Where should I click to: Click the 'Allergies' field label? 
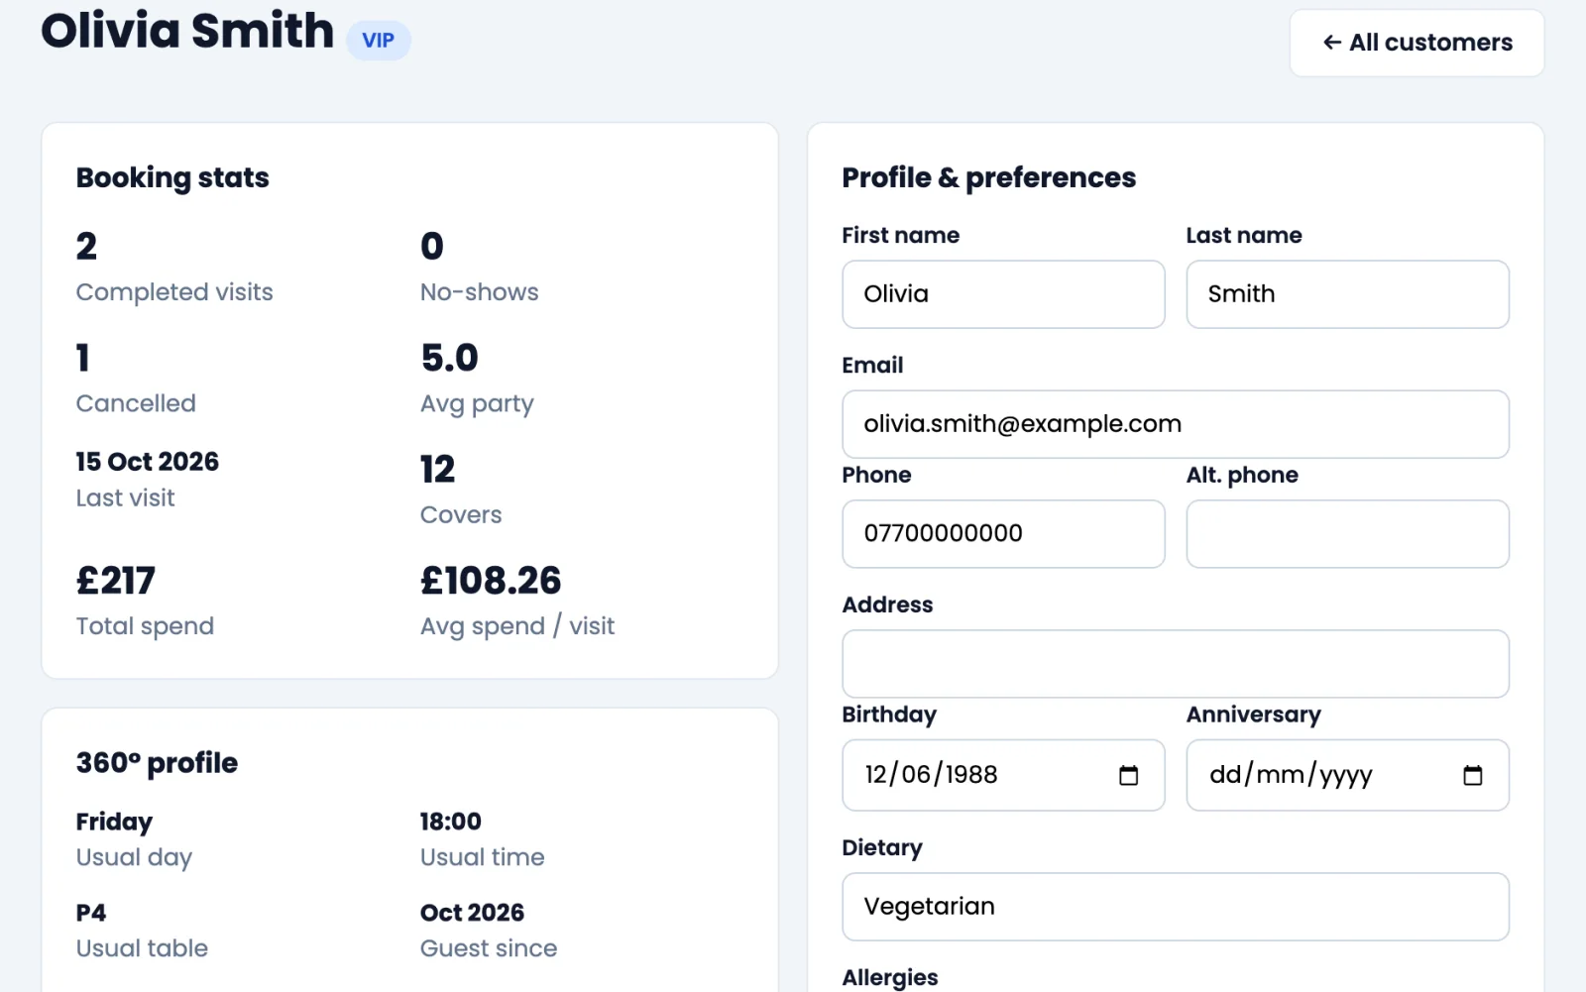(x=889, y=977)
